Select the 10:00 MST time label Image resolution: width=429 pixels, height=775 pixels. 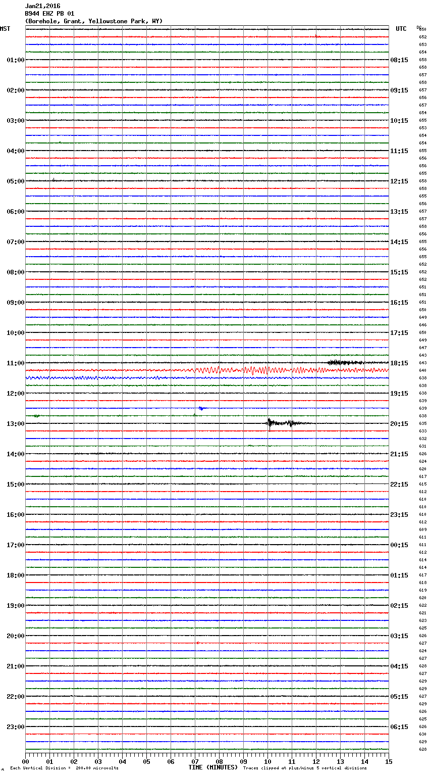pyautogui.click(x=16, y=333)
